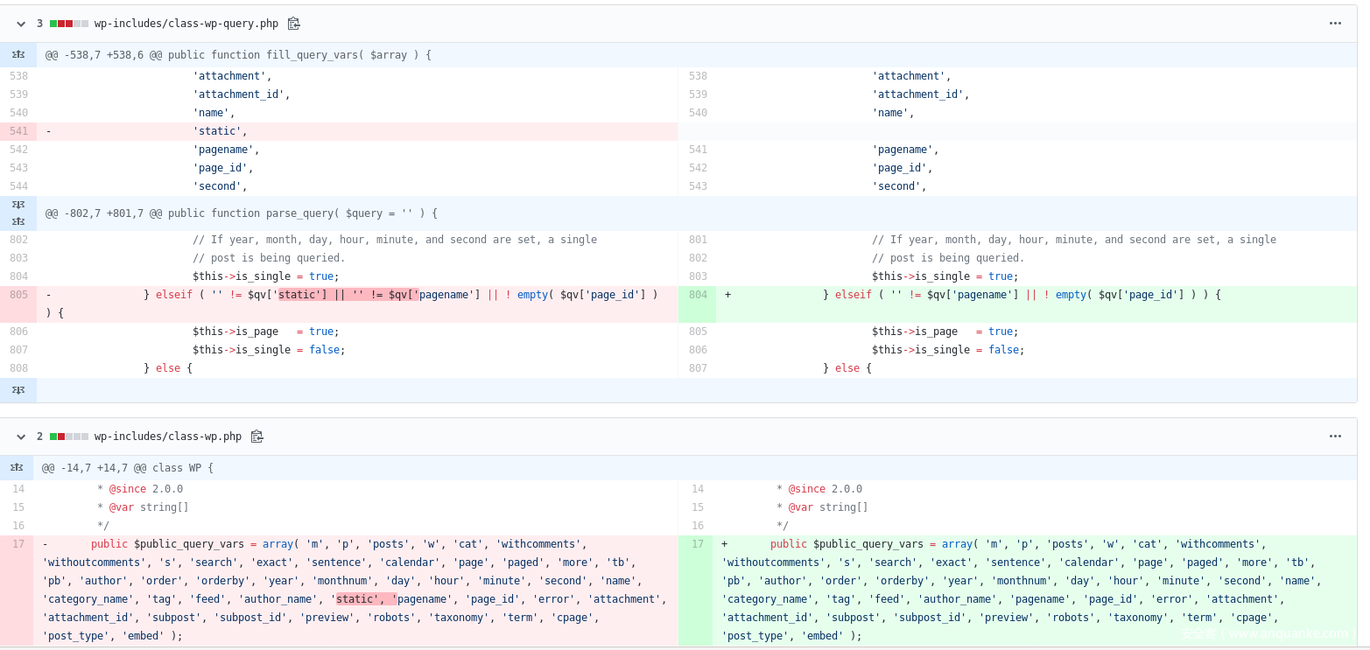Expand lines above the fill_query_vars hunk
The image size is (1370, 650).
(x=18, y=55)
